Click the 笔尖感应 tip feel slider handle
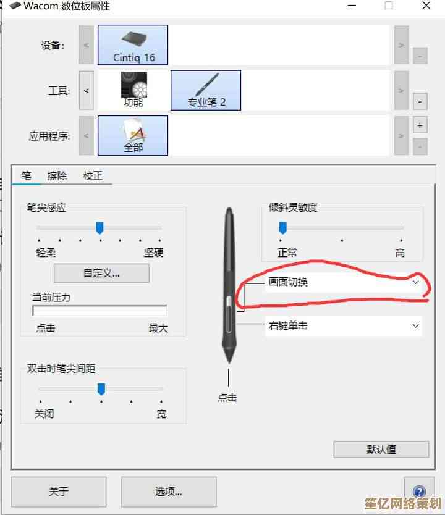The width and height of the screenshot is (445, 515). [100, 228]
